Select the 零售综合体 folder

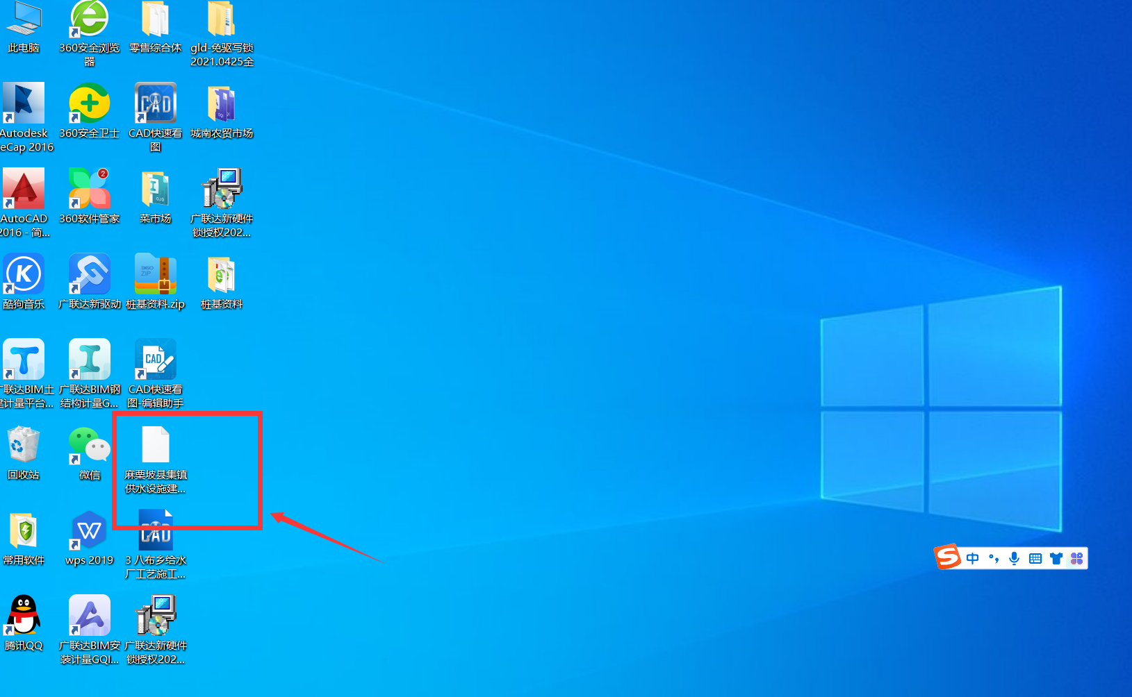(x=156, y=28)
